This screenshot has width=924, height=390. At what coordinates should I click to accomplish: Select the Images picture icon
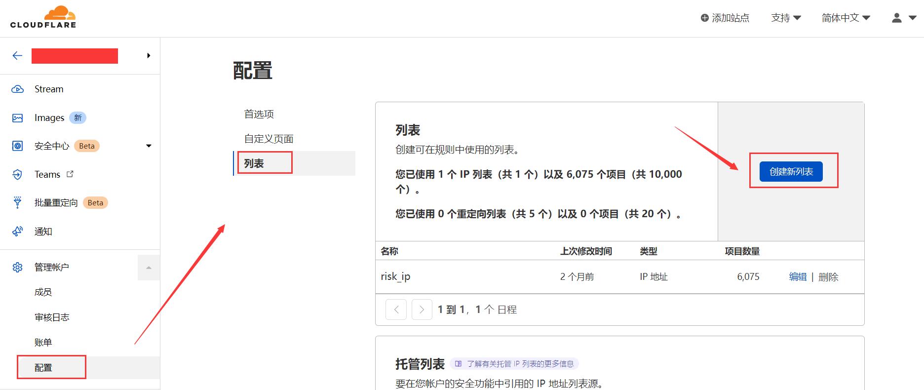[17, 118]
